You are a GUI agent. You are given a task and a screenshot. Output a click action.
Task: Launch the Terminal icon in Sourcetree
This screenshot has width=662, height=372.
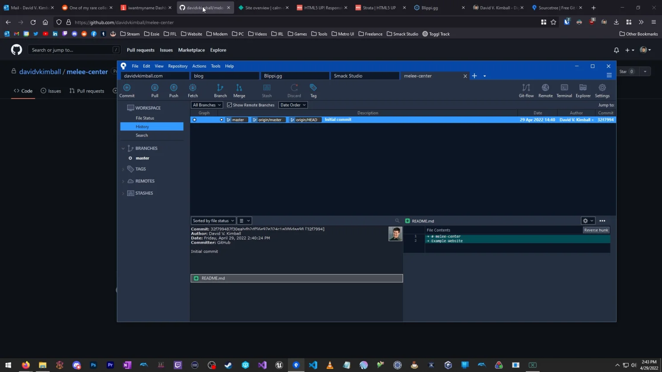[x=564, y=91]
